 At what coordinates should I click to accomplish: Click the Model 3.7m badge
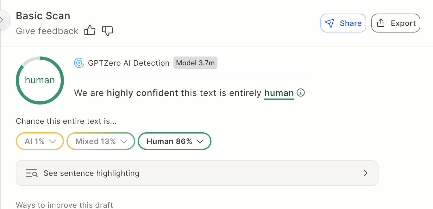pyautogui.click(x=195, y=63)
